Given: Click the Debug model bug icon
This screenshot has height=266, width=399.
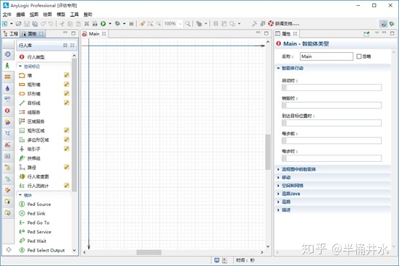Looking at the screenshot, I should [117, 24].
